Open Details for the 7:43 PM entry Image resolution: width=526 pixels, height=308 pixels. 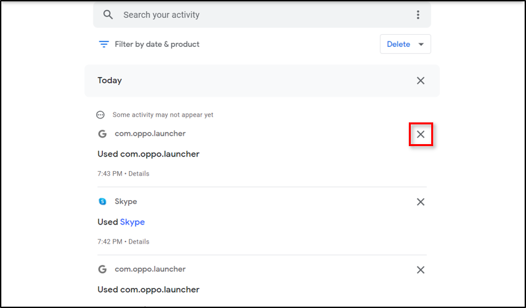[139, 174]
